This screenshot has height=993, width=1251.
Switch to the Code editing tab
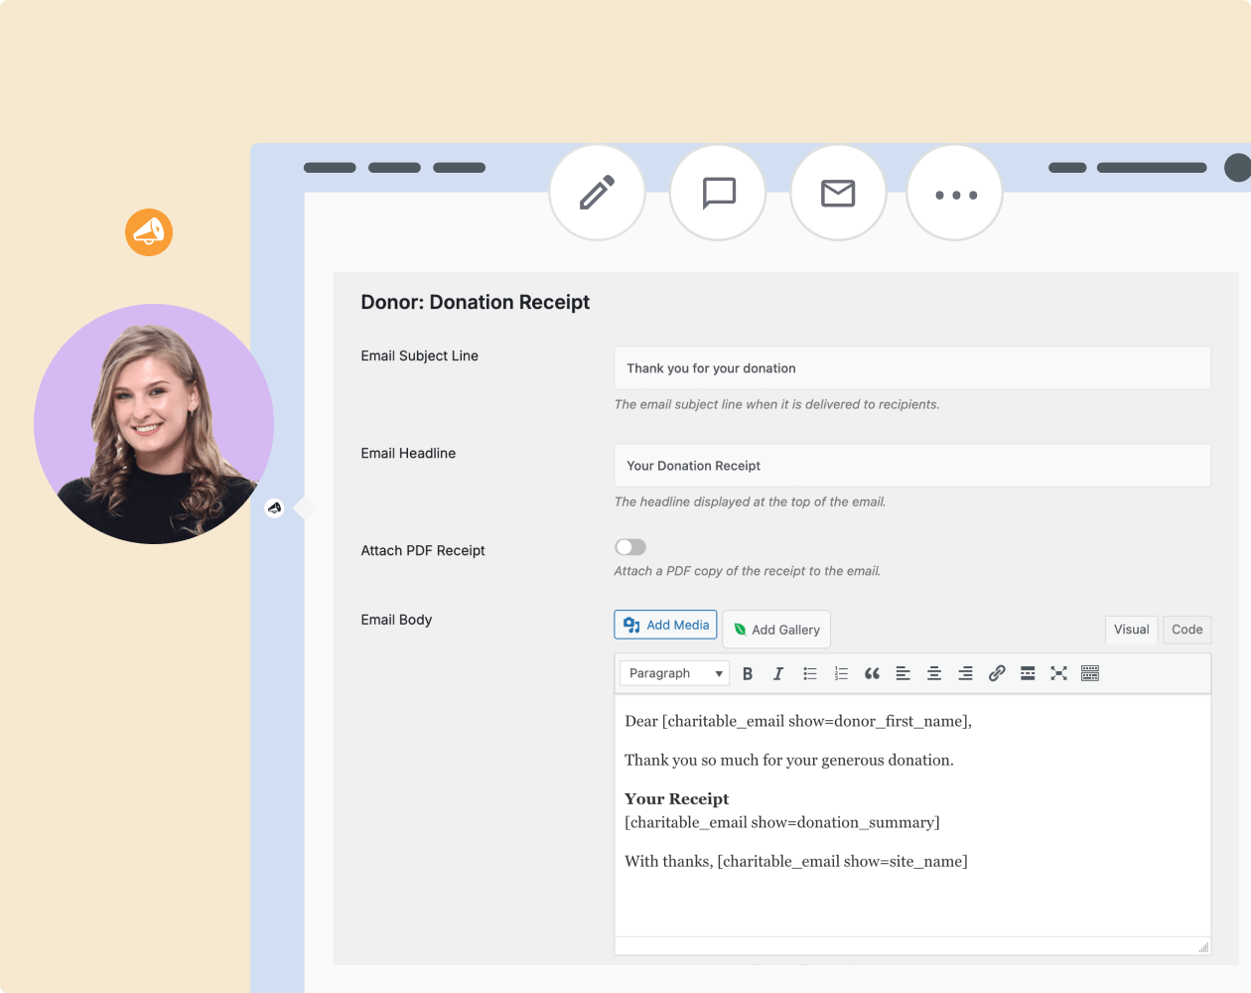(1186, 629)
